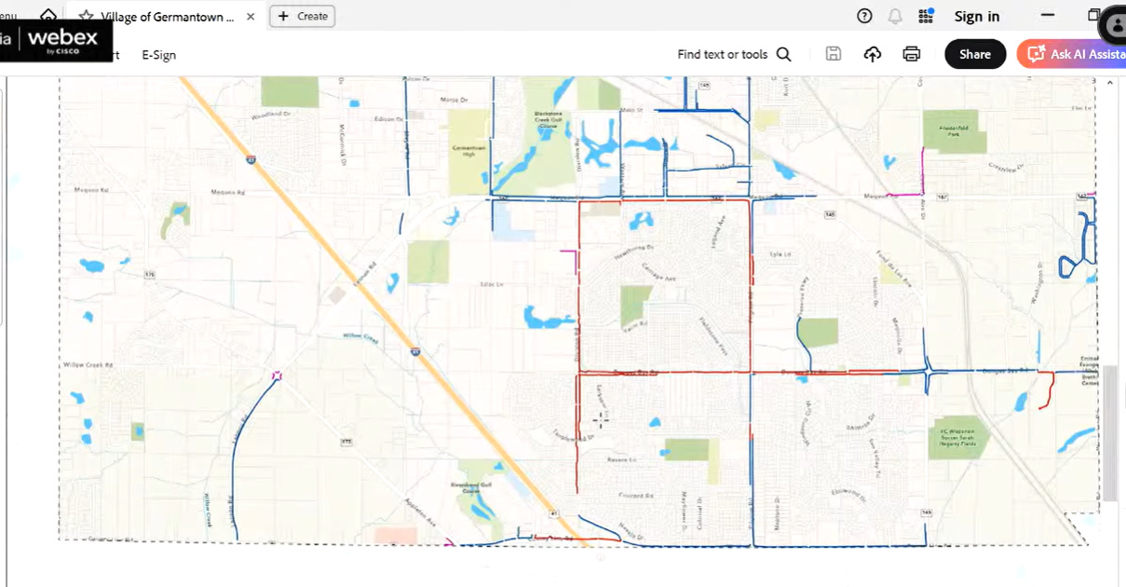Click the Blackstone Creek Golf Course label
The width and height of the screenshot is (1126, 587).
click(x=548, y=118)
